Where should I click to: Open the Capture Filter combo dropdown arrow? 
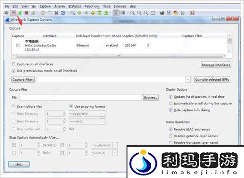click(187, 79)
